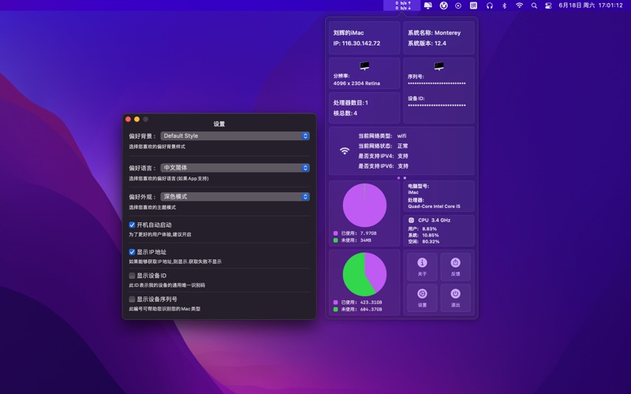Screen dimensions: 631x394
Task: Click the wifi icon in network card
Action: click(x=345, y=151)
